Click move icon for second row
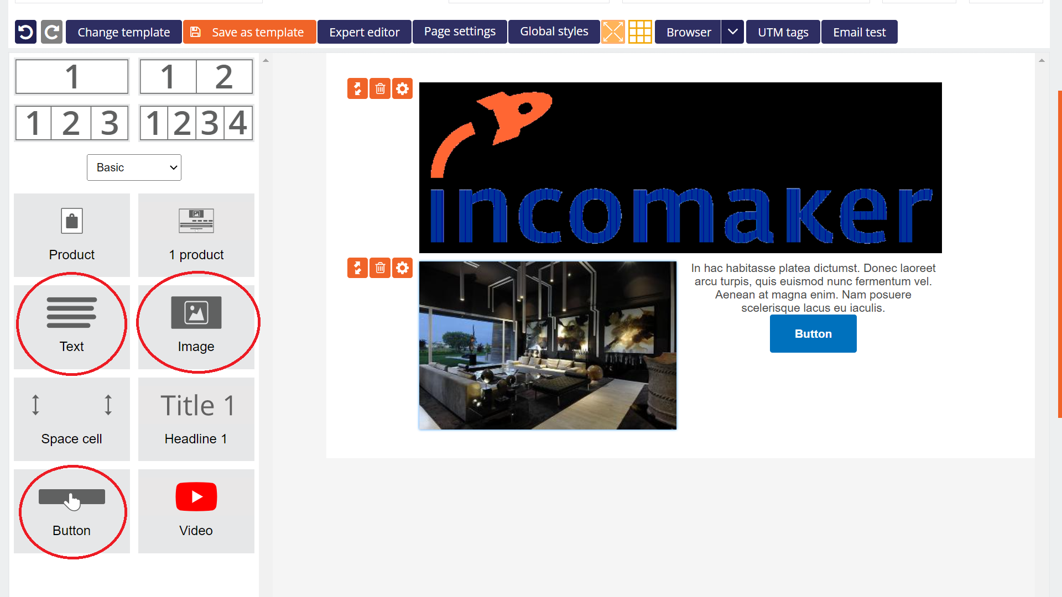Viewport: 1062px width, 597px height. tap(357, 268)
